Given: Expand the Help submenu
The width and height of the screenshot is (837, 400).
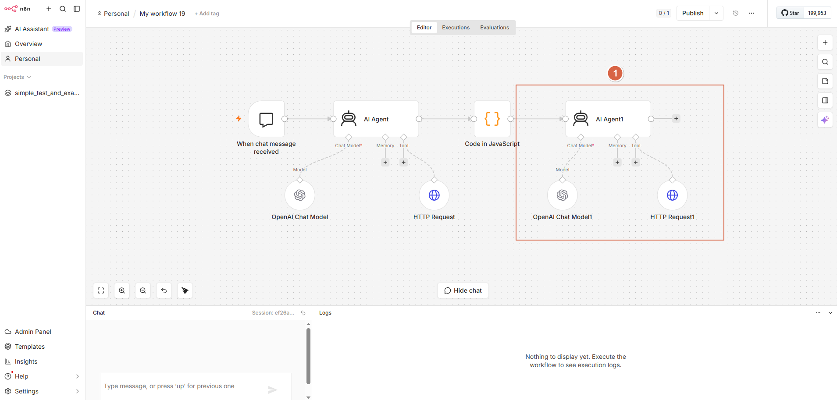Looking at the screenshot, I should click(x=77, y=376).
